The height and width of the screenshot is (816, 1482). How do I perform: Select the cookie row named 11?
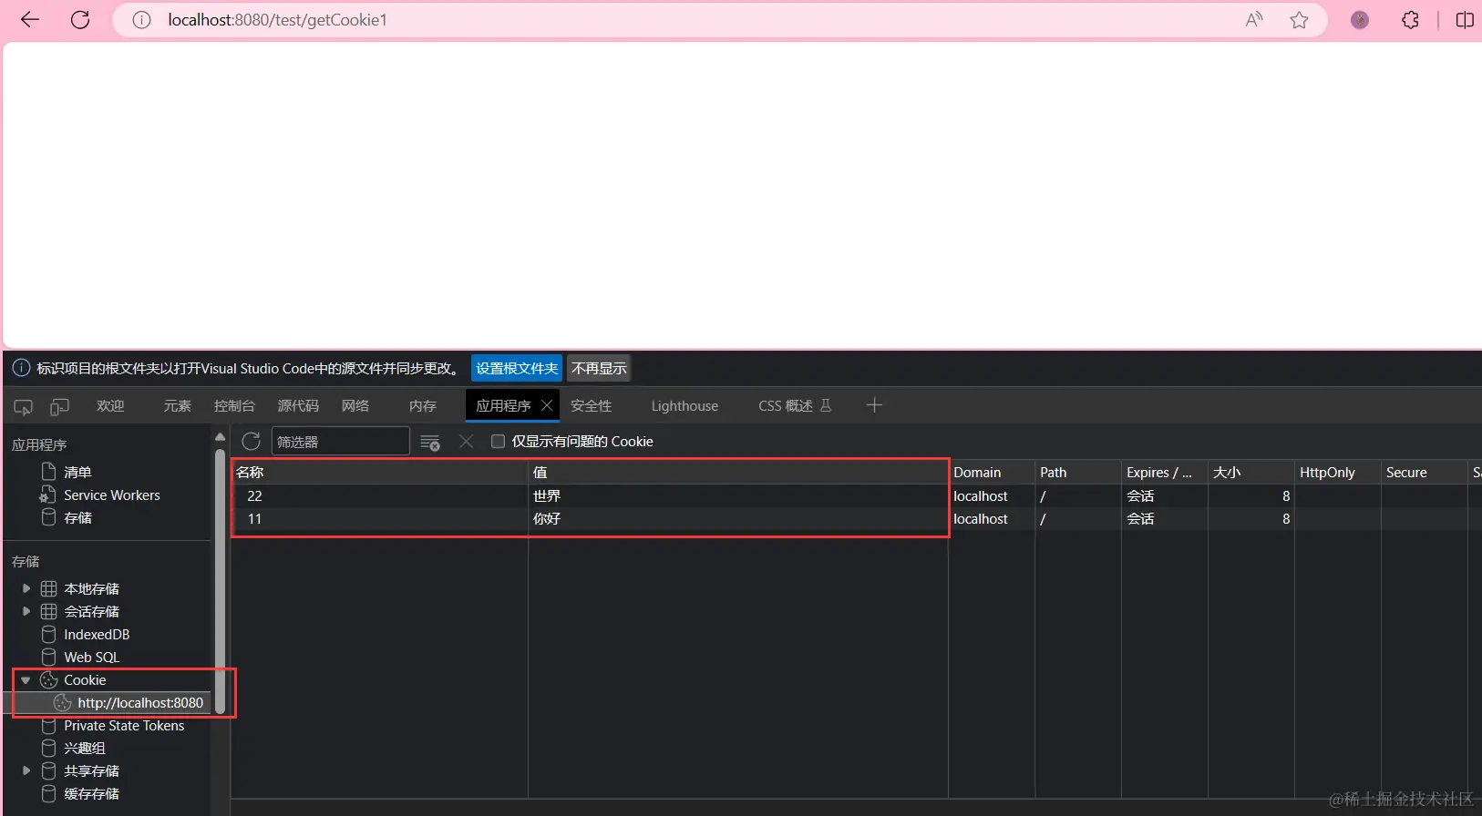[x=857, y=518]
